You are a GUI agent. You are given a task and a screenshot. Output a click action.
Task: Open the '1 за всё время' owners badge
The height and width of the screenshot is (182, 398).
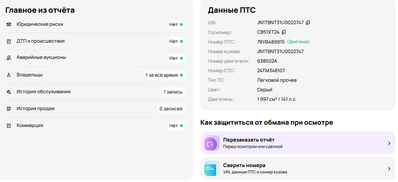(x=164, y=75)
